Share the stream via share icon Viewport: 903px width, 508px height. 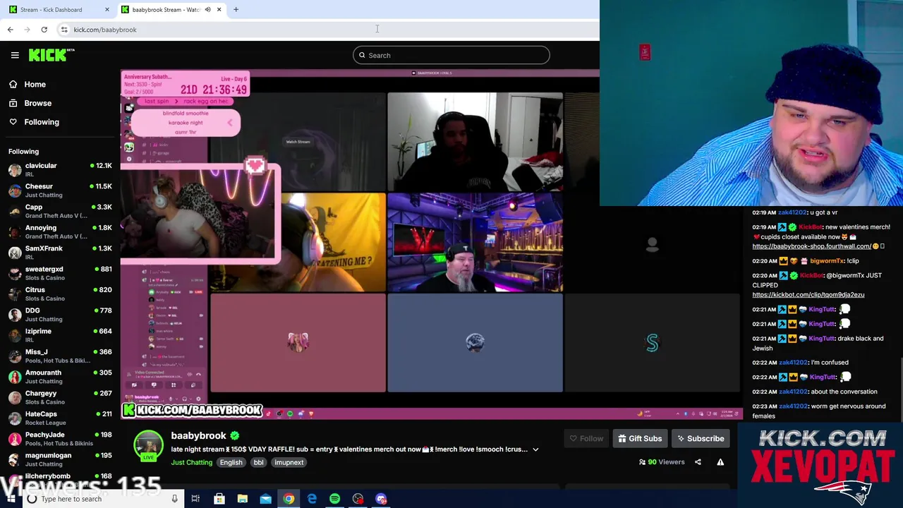pyautogui.click(x=698, y=462)
